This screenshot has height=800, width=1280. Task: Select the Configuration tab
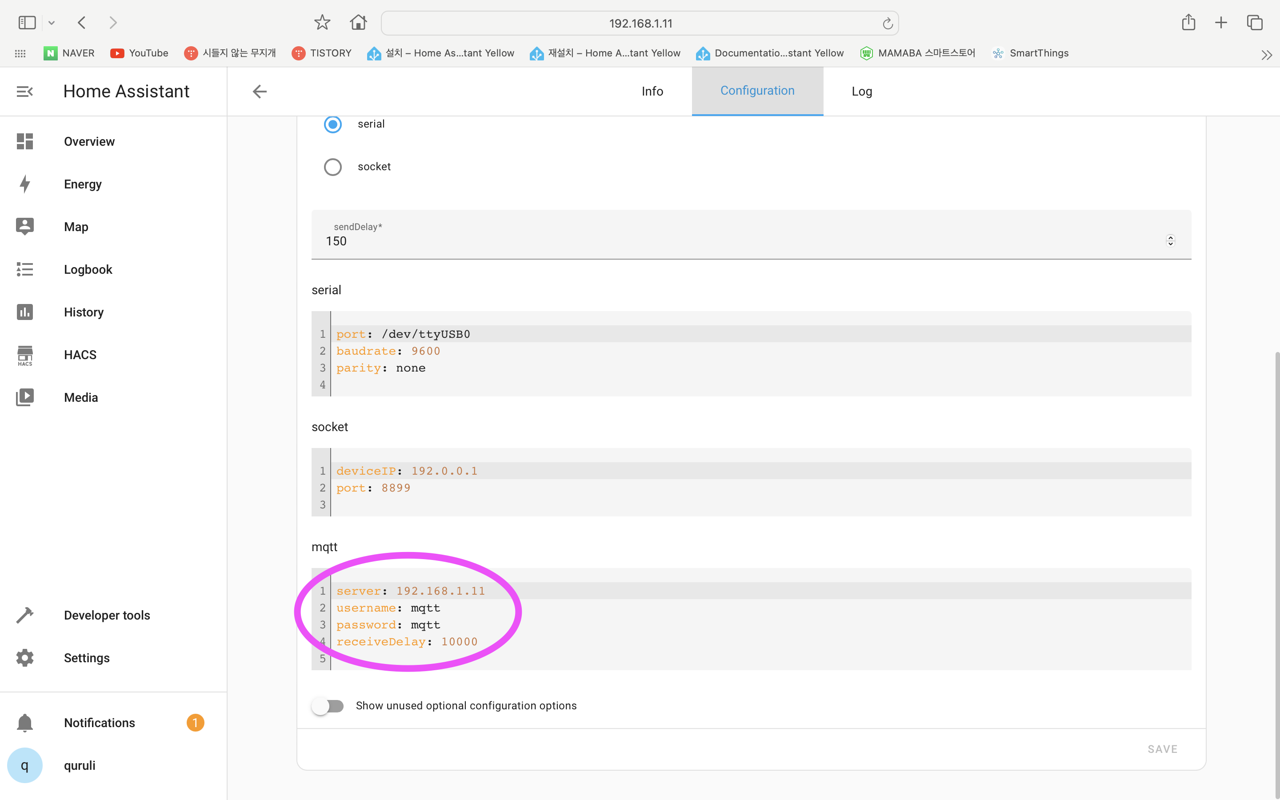click(x=757, y=91)
